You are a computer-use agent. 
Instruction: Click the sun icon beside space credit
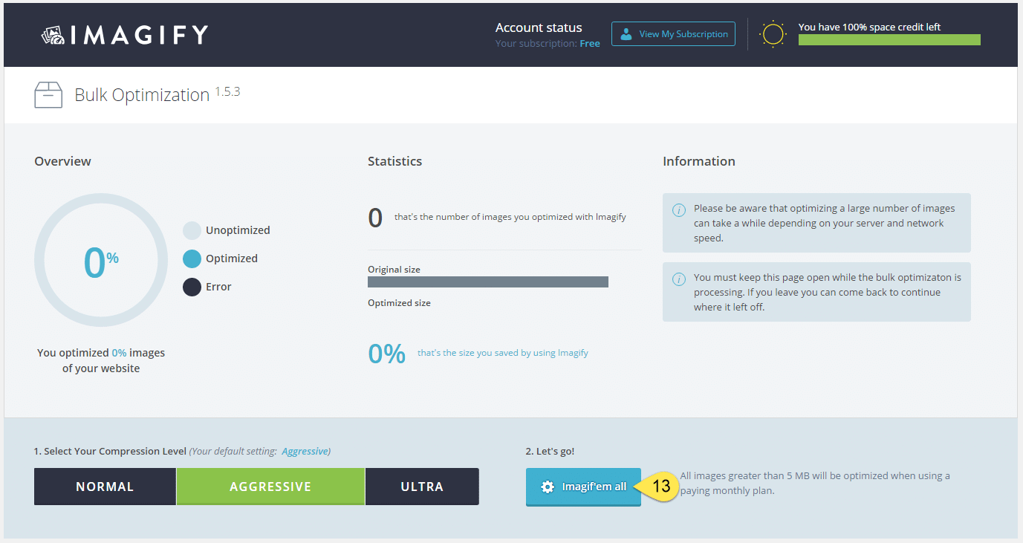pyautogui.click(x=773, y=34)
